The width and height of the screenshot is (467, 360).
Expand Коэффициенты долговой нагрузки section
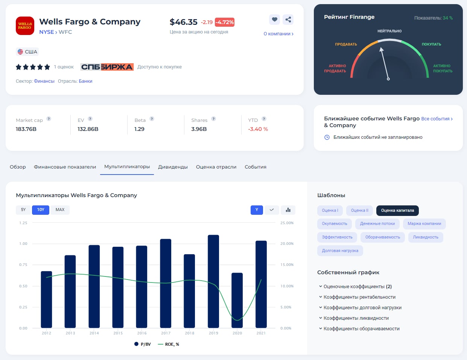361,308
